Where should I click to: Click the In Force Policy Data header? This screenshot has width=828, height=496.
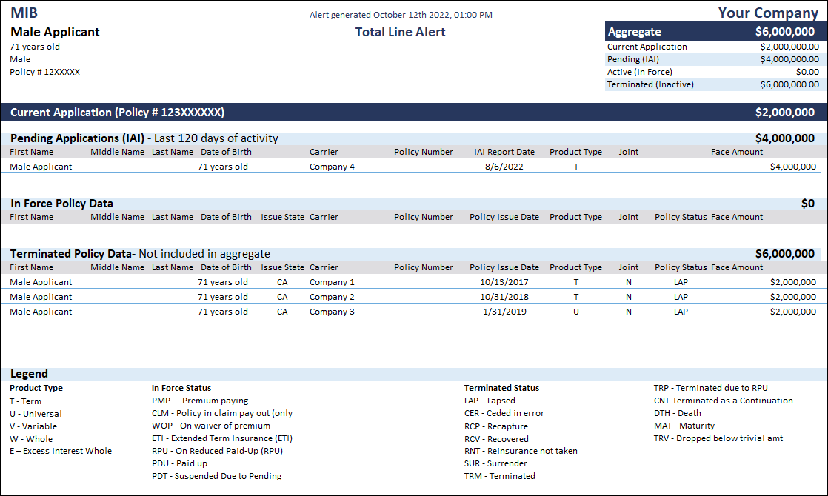pyautogui.click(x=61, y=204)
